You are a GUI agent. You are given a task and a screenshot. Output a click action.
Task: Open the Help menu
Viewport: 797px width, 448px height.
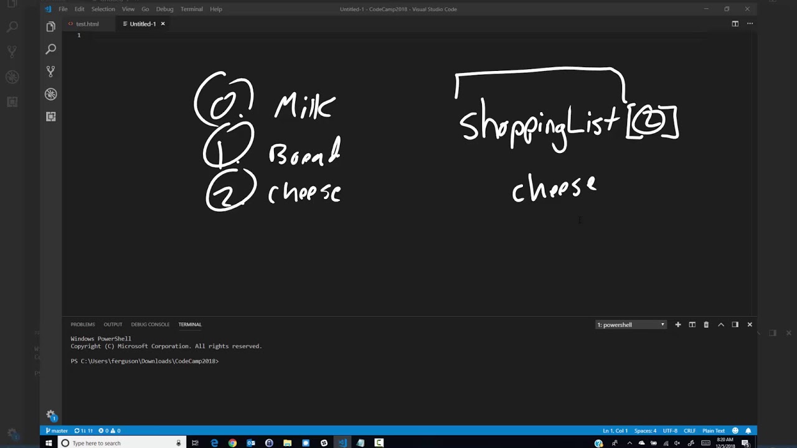coord(216,9)
